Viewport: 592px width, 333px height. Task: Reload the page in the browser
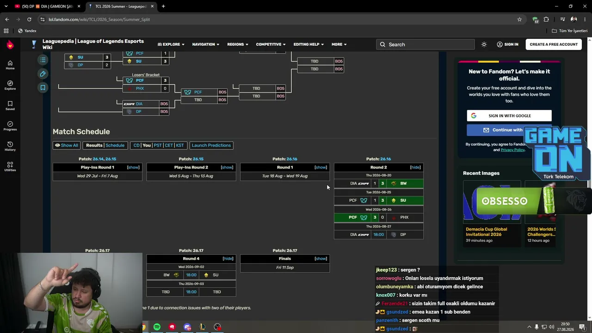pyautogui.click(x=29, y=19)
